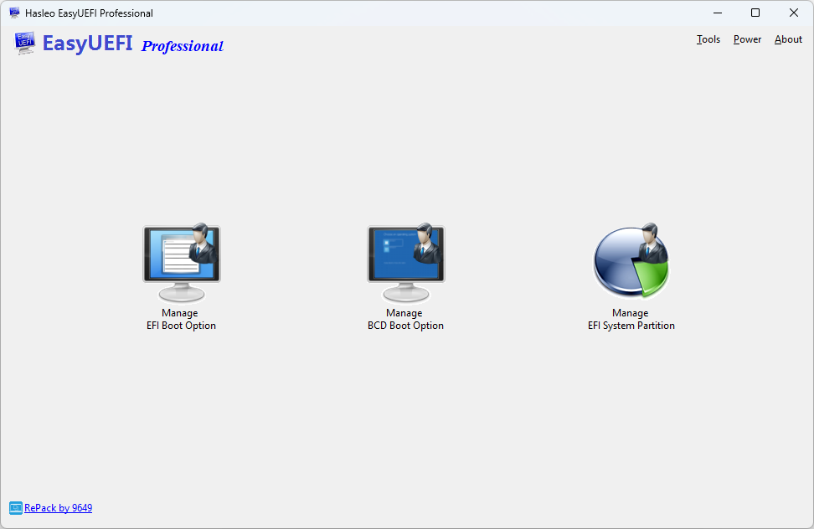Open the About menu
The height and width of the screenshot is (529, 814).
click(x=788, y=39)
